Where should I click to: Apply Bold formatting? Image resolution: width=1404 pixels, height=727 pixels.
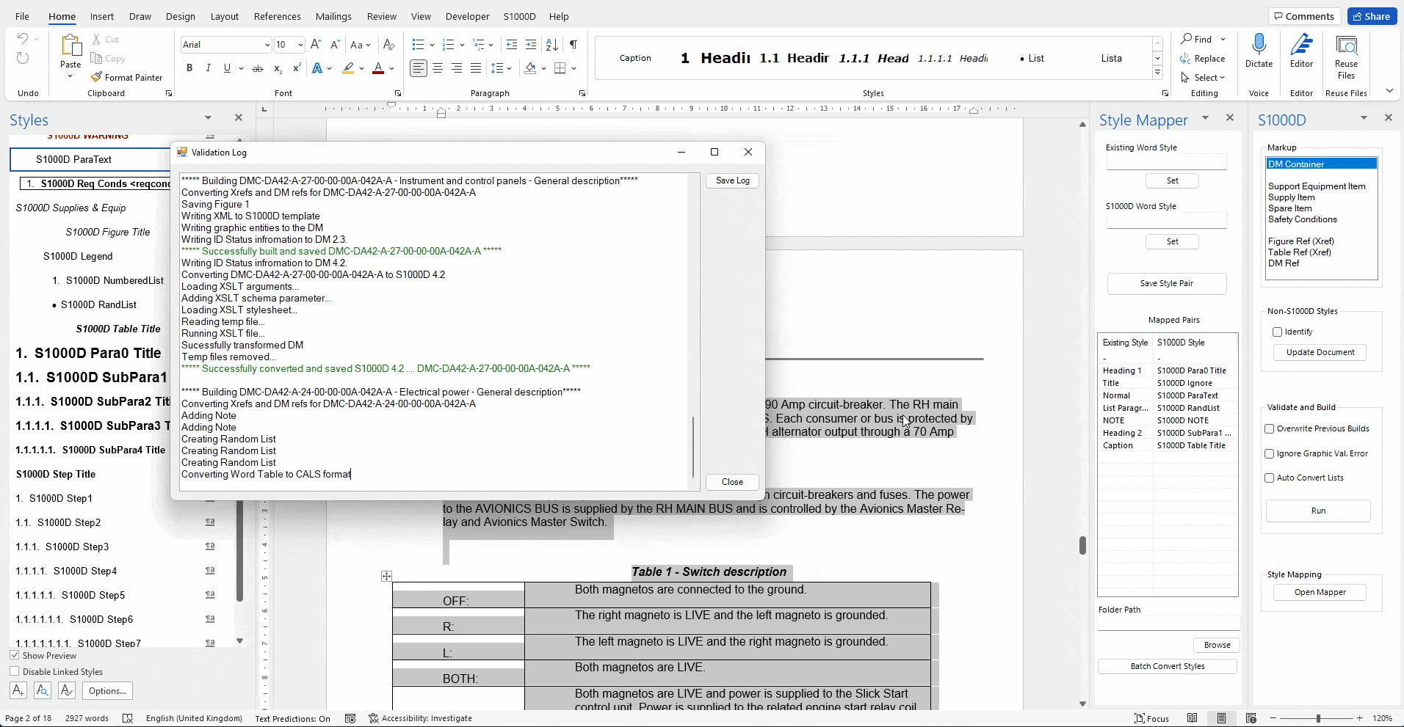click(189, 68)
